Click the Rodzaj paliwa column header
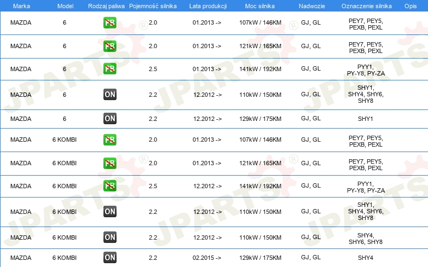The width and height of the screenshot is (428, 267). coord(106,6)
